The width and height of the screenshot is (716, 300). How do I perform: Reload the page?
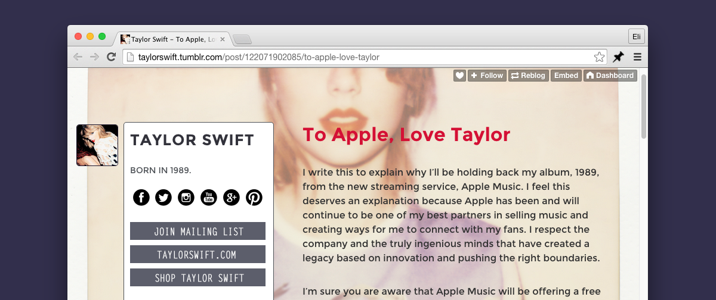pyautogui.click(x=111, y=57)
